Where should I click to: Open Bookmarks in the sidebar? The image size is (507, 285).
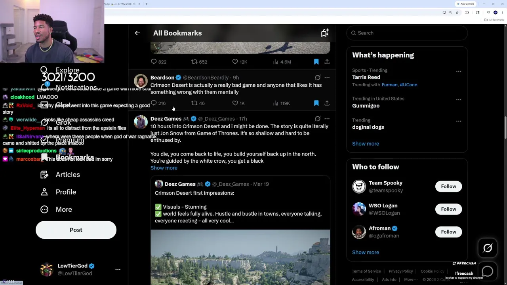coord(67,157)
